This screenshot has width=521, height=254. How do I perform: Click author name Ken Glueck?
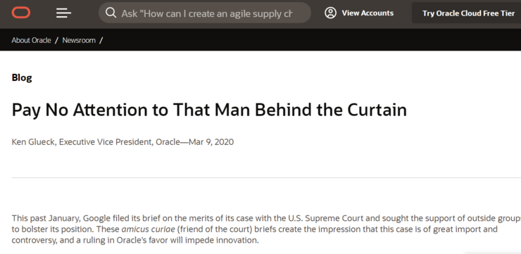pos(33,142)
